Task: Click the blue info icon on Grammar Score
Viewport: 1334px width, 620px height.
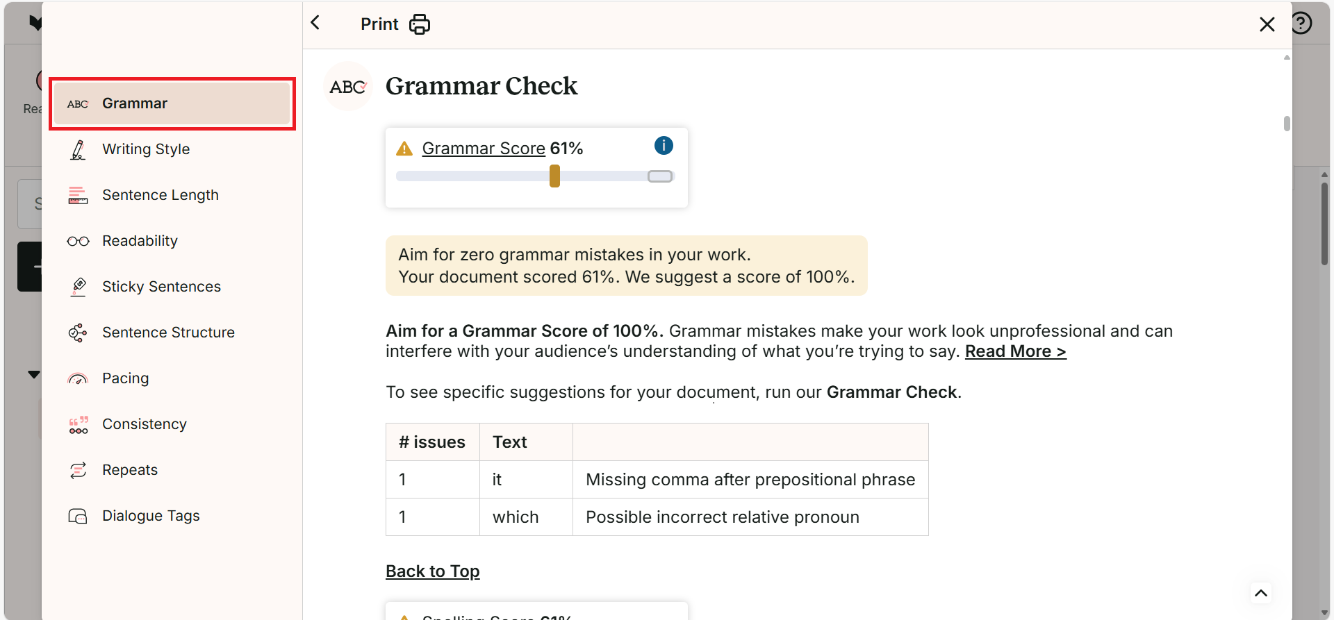Action: click(664, 145)
